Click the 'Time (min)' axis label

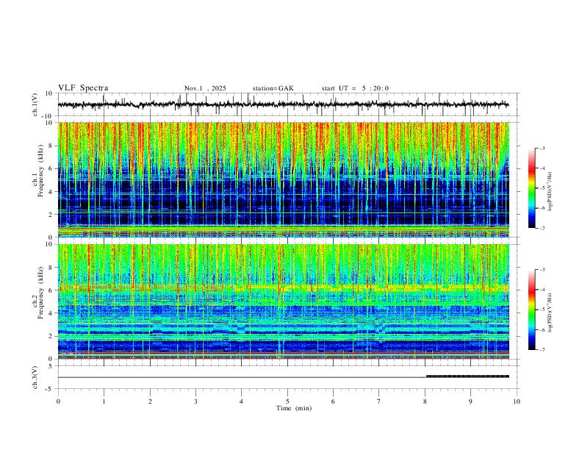[294, 408]
